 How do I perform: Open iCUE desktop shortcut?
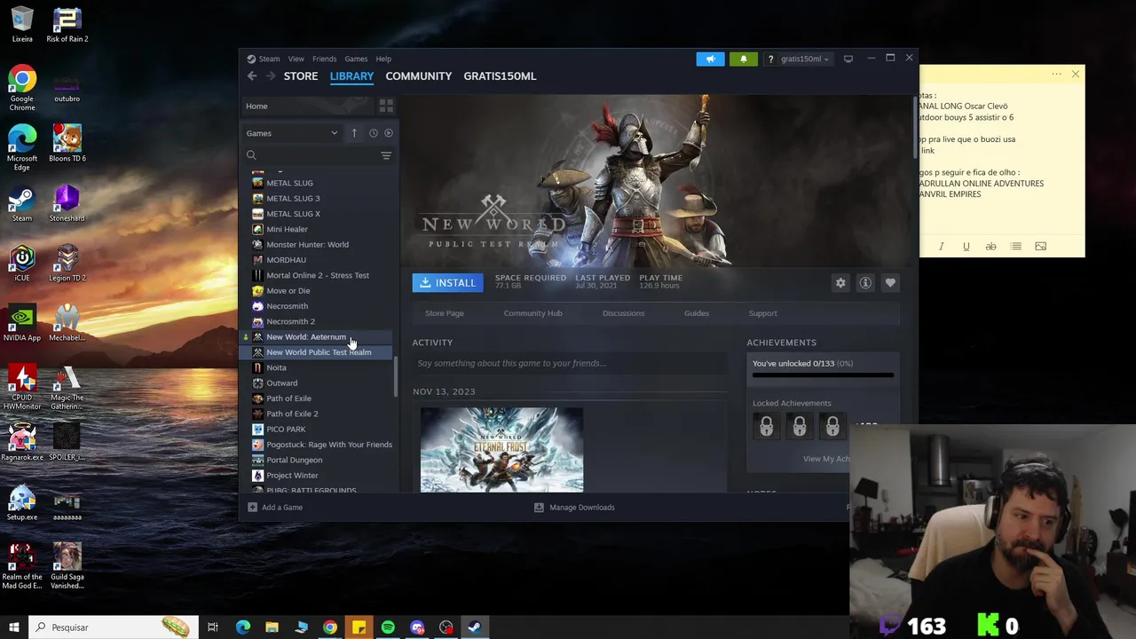pos(22,263)
